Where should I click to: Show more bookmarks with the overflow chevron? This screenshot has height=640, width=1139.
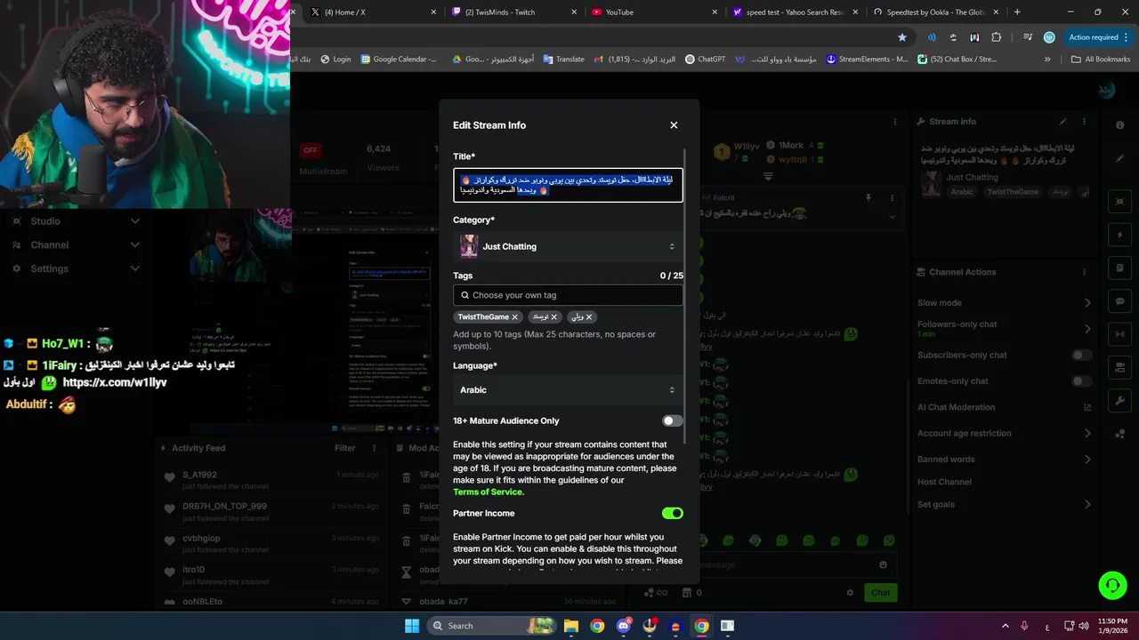[1047, 60]
